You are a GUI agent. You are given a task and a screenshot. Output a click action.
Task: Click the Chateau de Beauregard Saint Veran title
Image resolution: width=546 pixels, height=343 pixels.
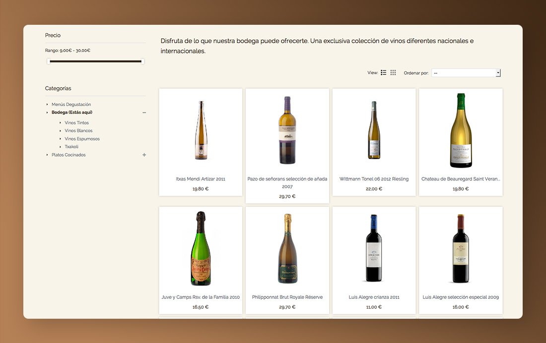461,179
